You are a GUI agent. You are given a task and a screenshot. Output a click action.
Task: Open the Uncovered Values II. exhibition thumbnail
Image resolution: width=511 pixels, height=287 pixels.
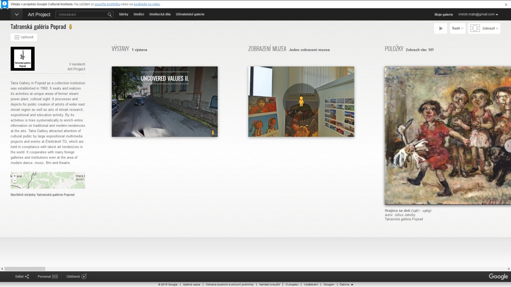point(165,102)
